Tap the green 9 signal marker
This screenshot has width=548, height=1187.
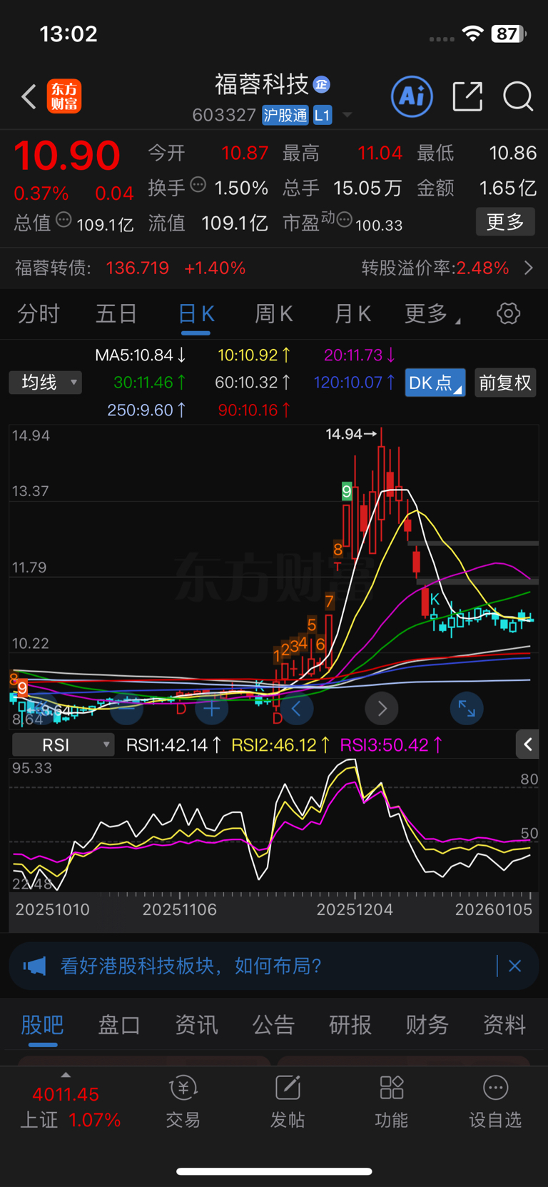click(347, 491)
